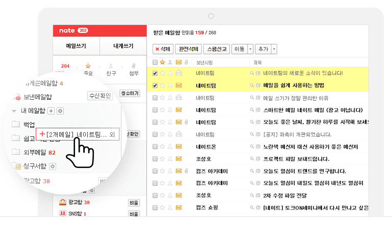Screen dimensions: 392x225
Task: Star the '메일을 쉽게 사용하는 방법' mail
Action: (x=162, y=86)
